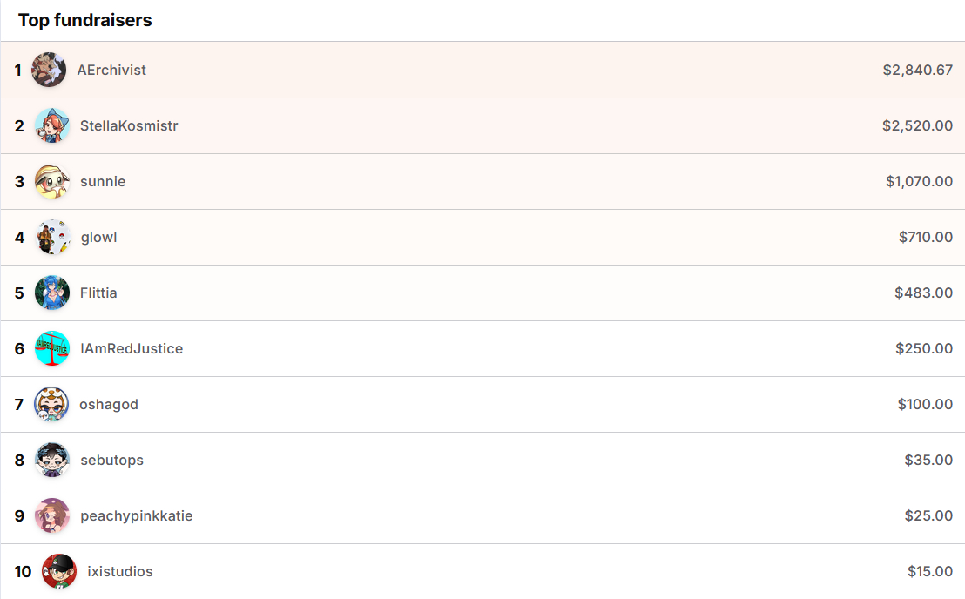Click the $2,840.67 amount raised
This screenshot has width=965, height=599.
[917, 70]
